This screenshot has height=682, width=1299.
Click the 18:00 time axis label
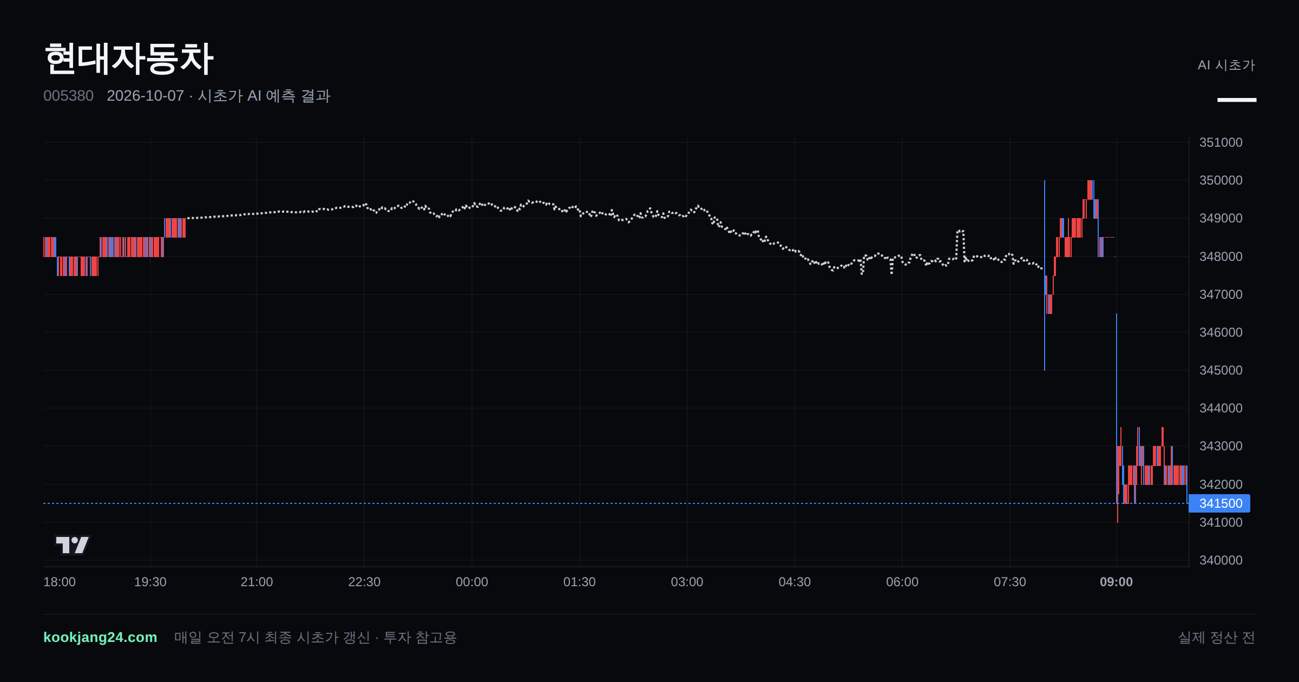coord(60,582)
